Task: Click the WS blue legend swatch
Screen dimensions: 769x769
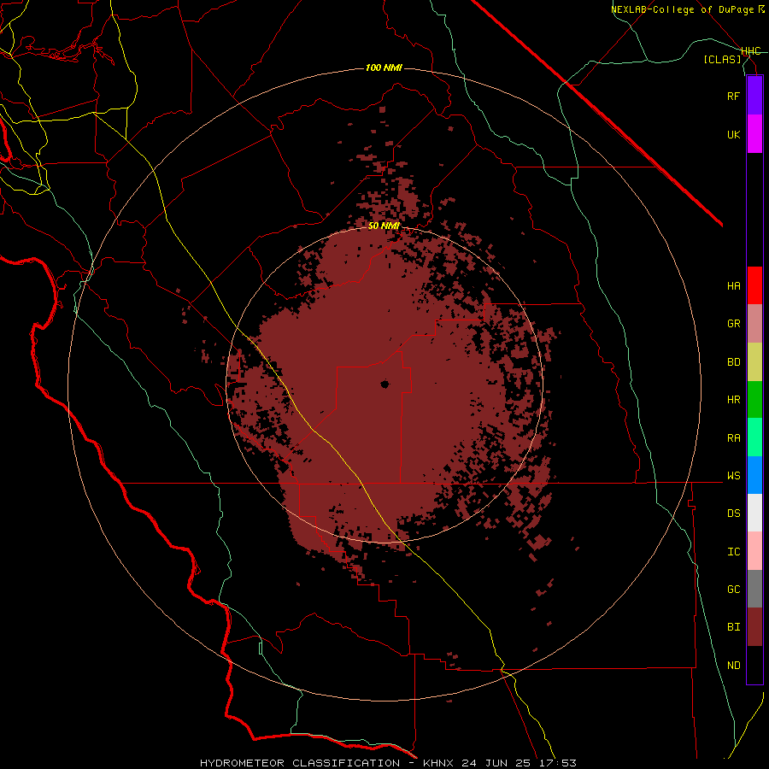Action: click(754, 475)
